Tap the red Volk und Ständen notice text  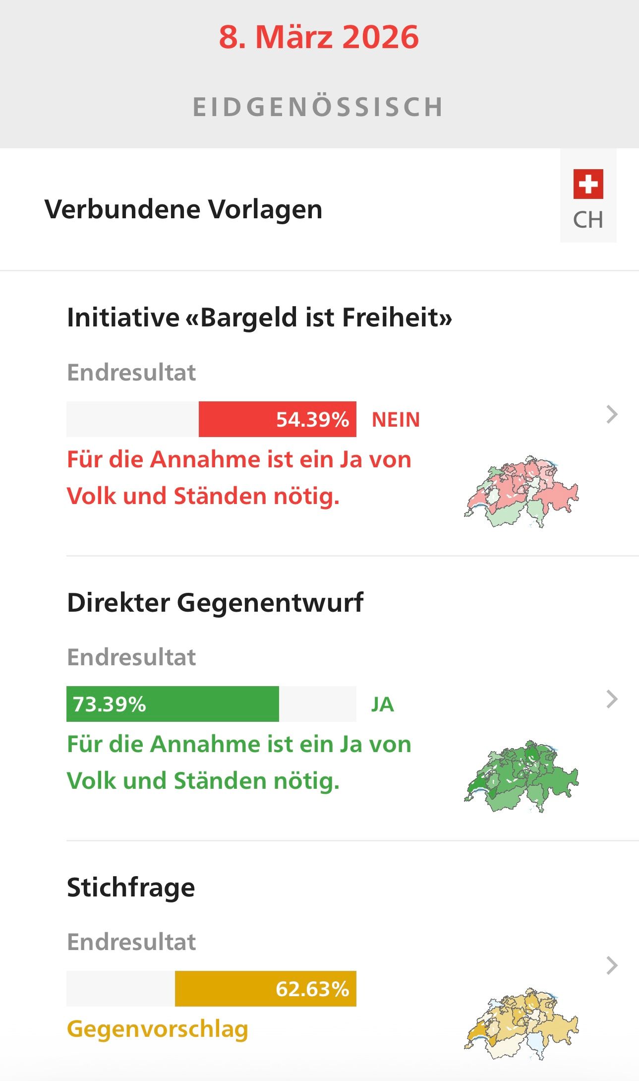239,477
